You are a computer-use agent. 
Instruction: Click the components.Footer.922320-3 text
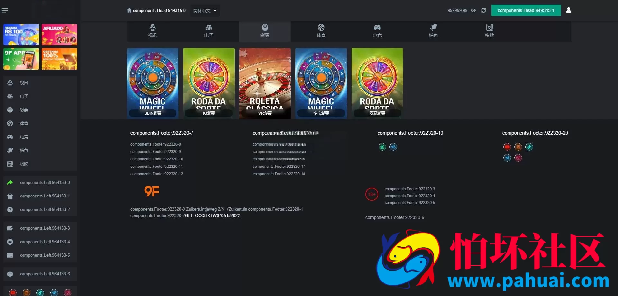pos(410,189)
